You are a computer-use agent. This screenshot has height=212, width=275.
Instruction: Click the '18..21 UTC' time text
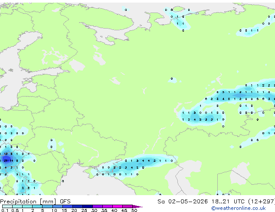pyautogui.click(x=228, y=202)
